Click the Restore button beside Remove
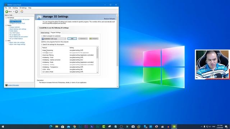This screenshot has height=129, width=230. 94,39
